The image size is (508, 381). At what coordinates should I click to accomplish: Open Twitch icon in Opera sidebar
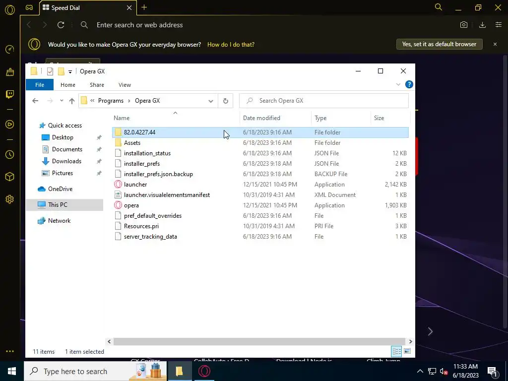[10, 94]
